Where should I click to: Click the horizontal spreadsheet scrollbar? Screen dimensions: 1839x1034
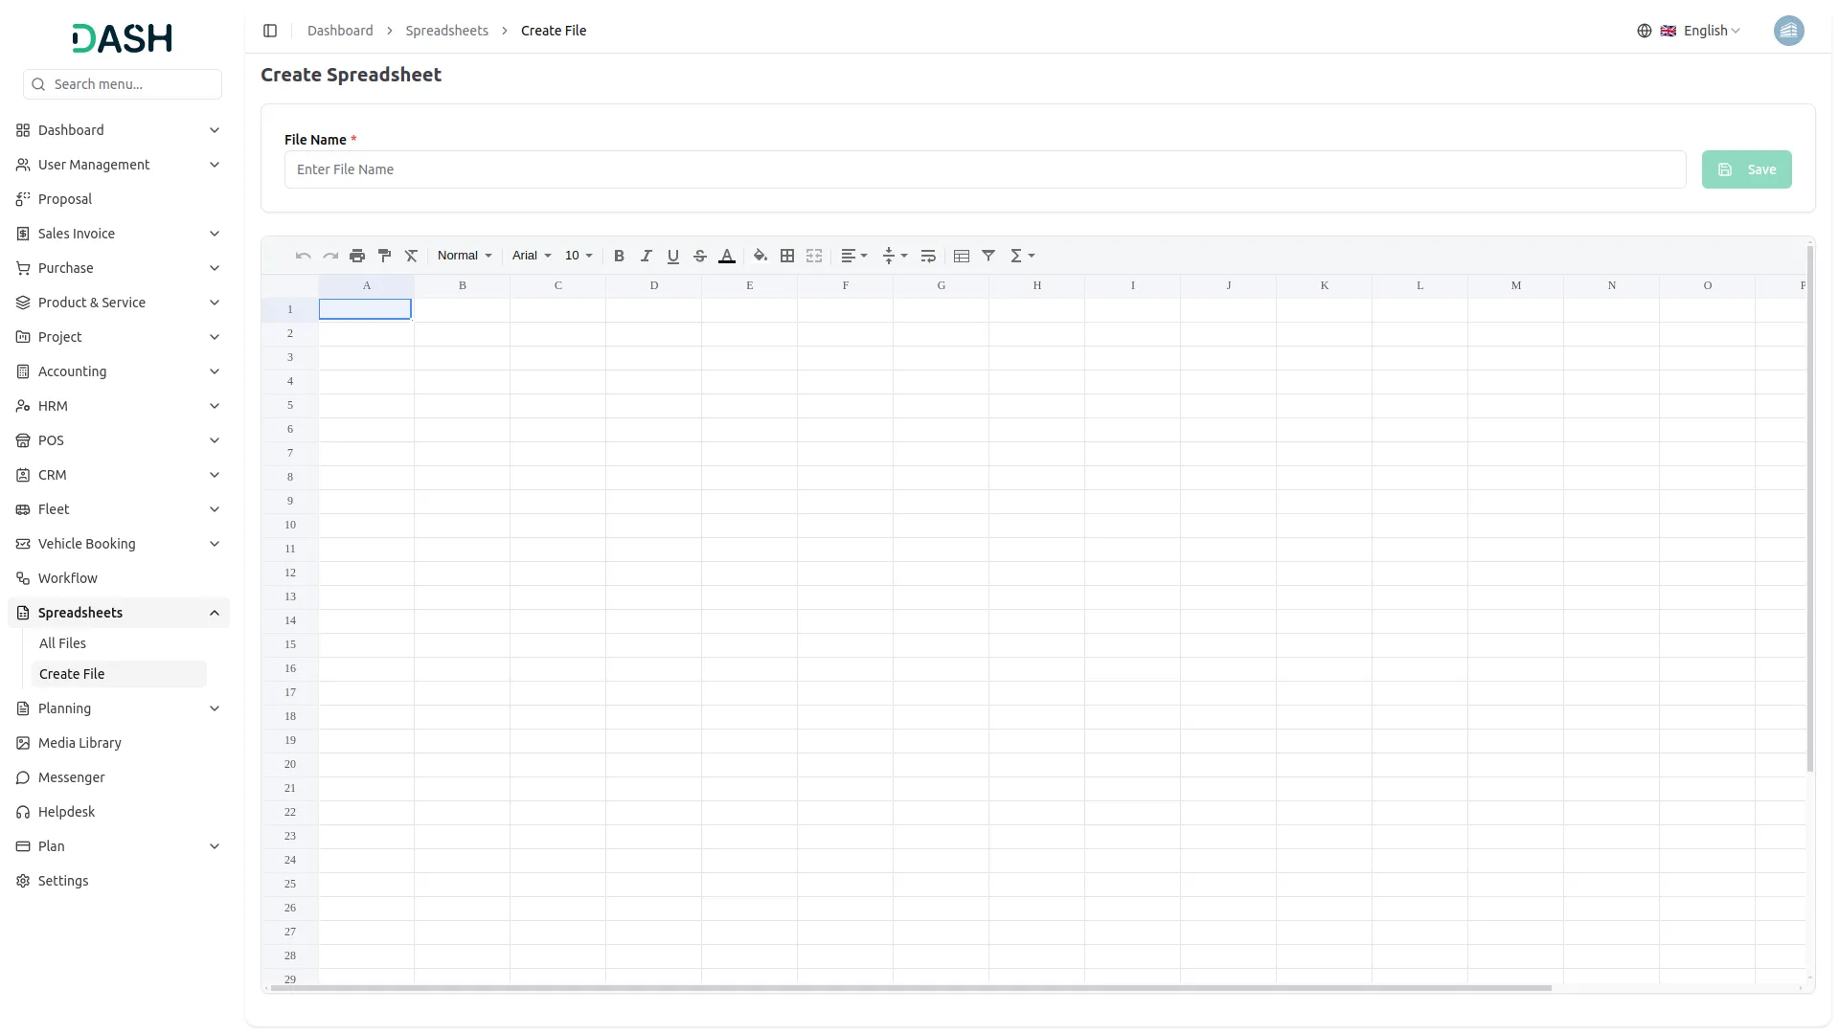tap(910, 988)
